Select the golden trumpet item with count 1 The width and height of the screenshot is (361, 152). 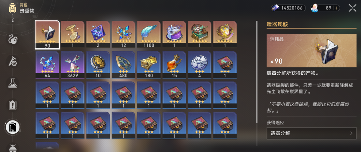(x=72, y=34)
